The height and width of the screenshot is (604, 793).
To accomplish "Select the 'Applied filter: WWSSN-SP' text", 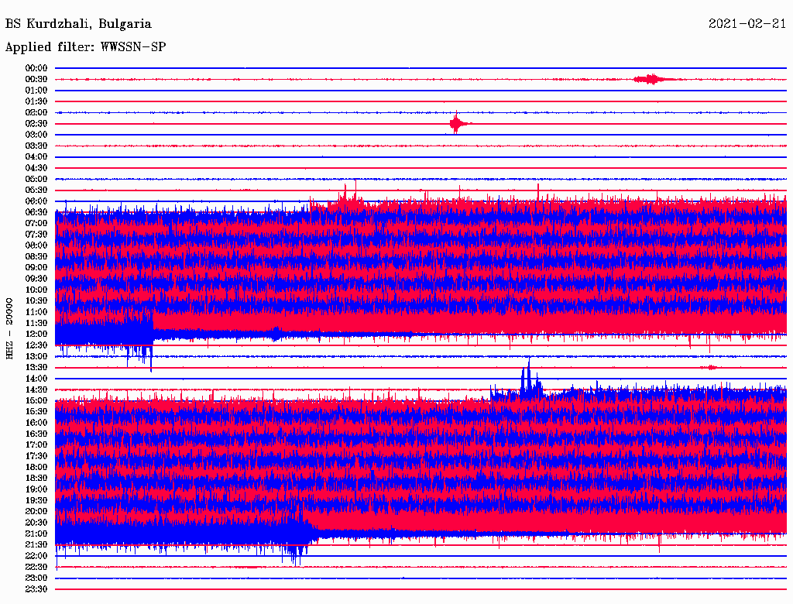I will click(85, 47).
